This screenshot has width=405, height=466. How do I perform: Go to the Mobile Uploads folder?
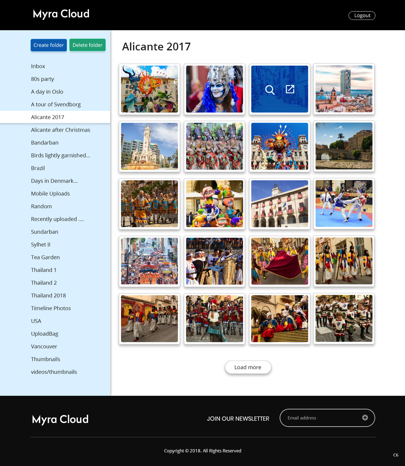(x=50, y=194)
